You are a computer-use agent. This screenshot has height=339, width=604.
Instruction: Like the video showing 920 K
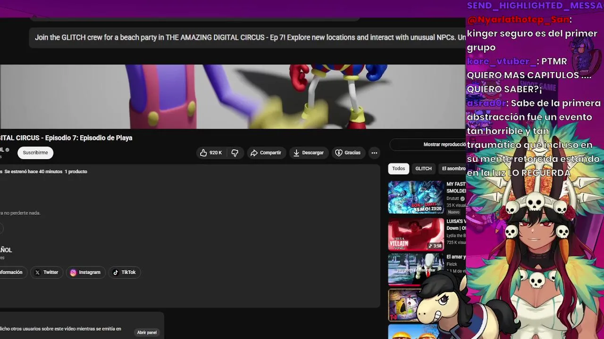coord(210,153)
